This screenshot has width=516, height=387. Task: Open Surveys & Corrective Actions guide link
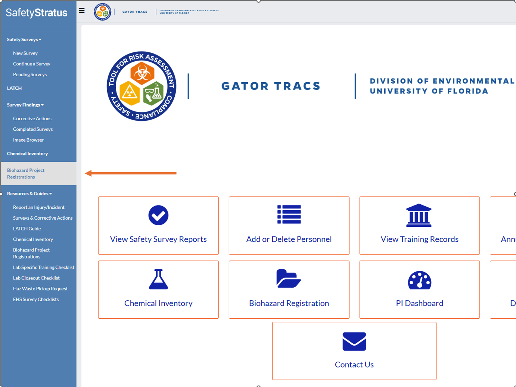tap(43, 218)
